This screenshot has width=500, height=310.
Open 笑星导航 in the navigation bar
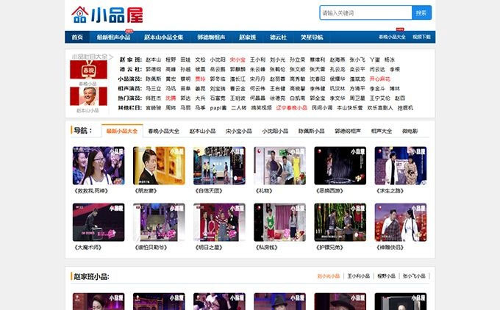[x=312, y=37]
